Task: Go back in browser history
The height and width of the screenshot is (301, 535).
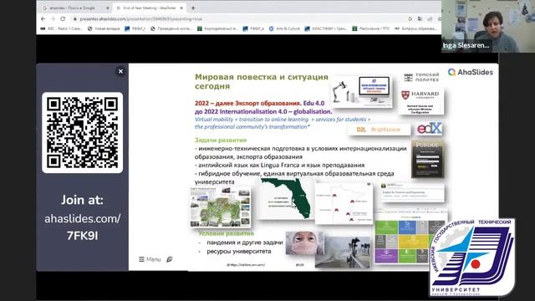Action: tap(43, 18)
